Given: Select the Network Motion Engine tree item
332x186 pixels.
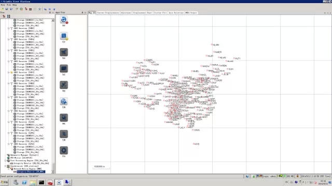Looking at the screenshot, I should click(27, 169).
